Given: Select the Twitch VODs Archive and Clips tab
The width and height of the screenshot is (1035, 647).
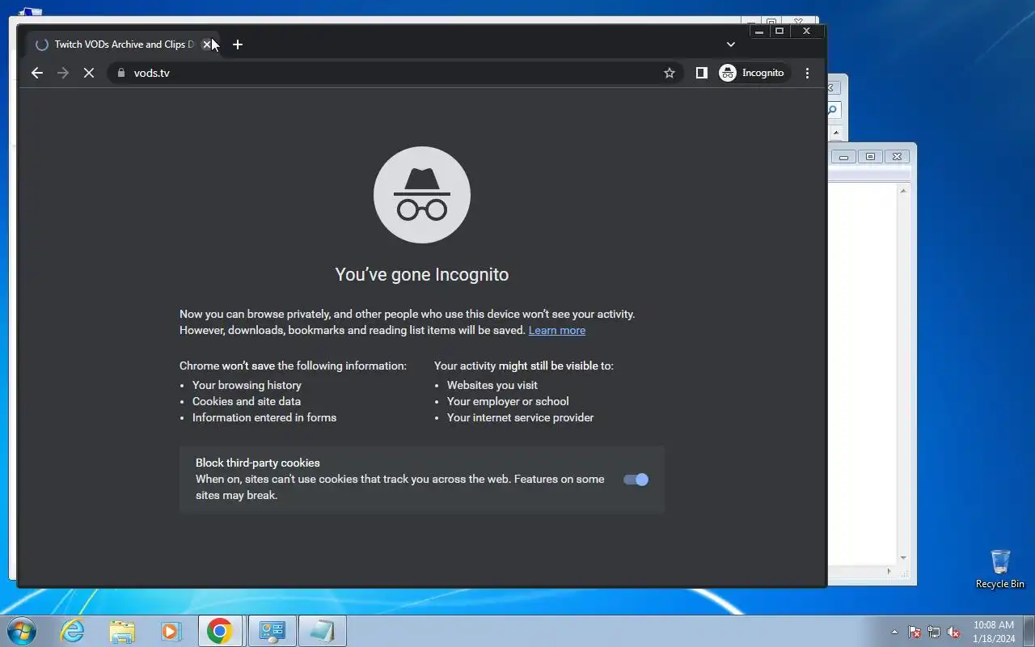Looking at the screenshot, I should (x=123, y=44).
